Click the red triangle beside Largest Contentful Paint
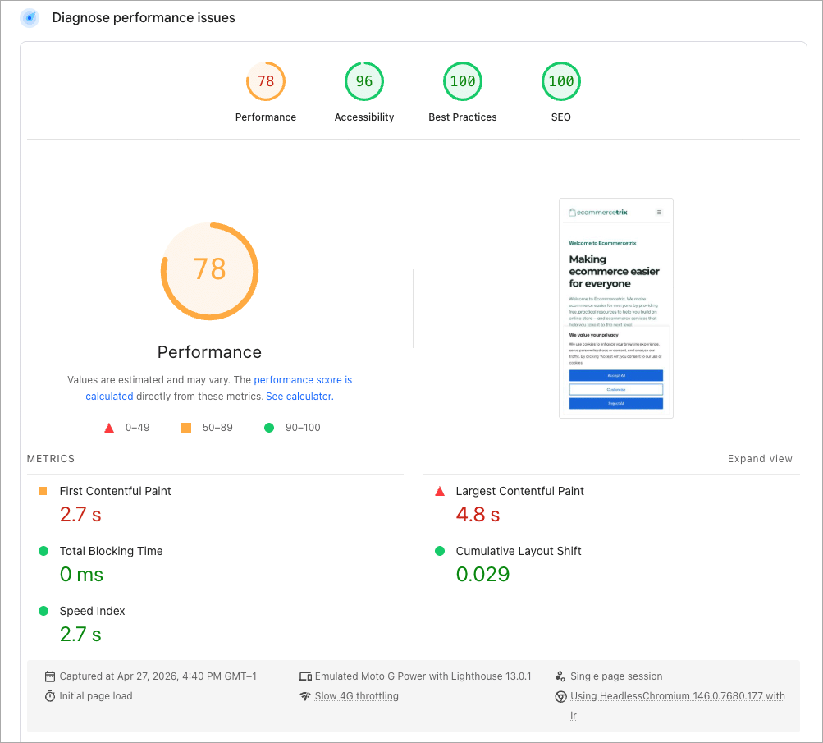This screenshot has height=743, width=823. click(440, 492)
